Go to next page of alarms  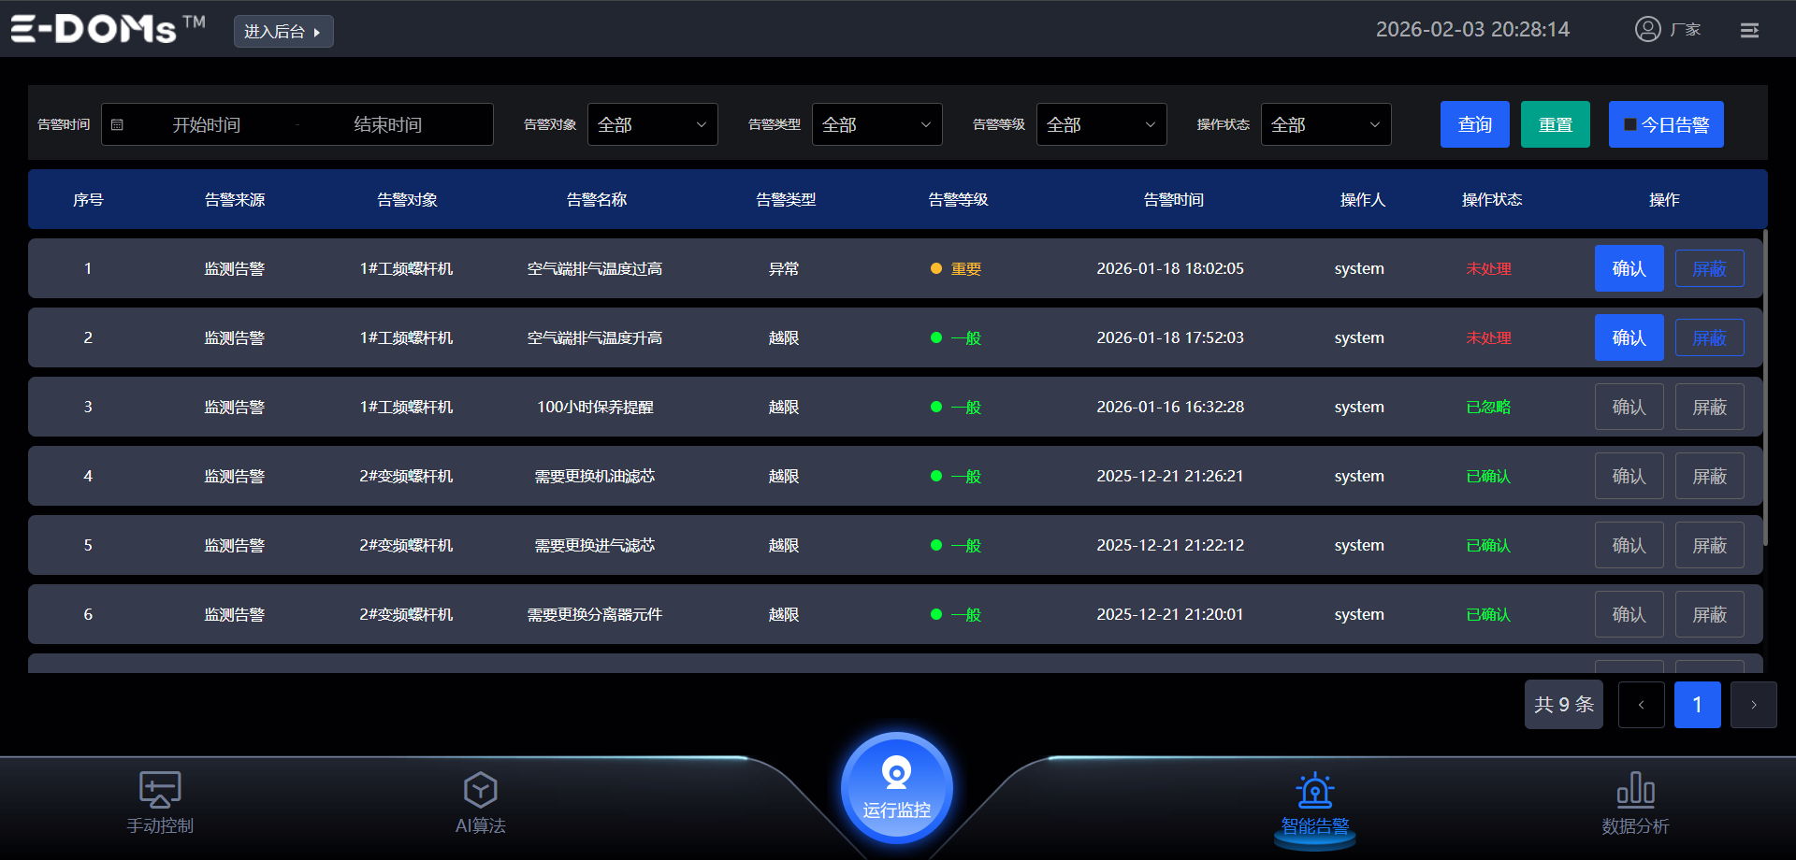pyautogui.click(x=1753, y=705)
